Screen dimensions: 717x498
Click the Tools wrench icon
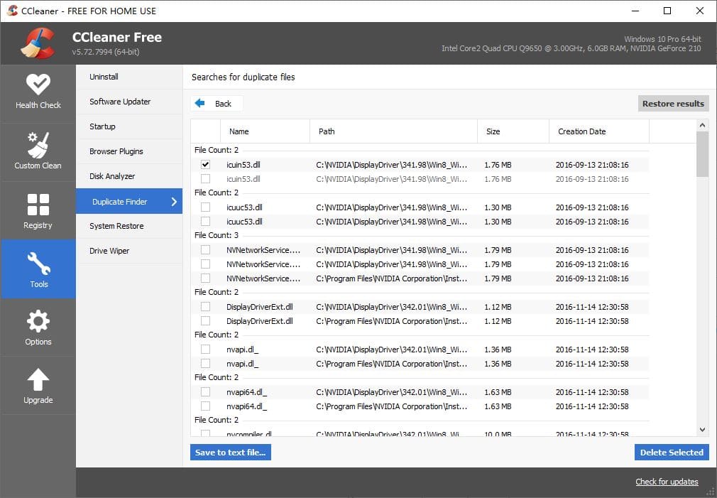pyautogui.click(x=38, y=263)
